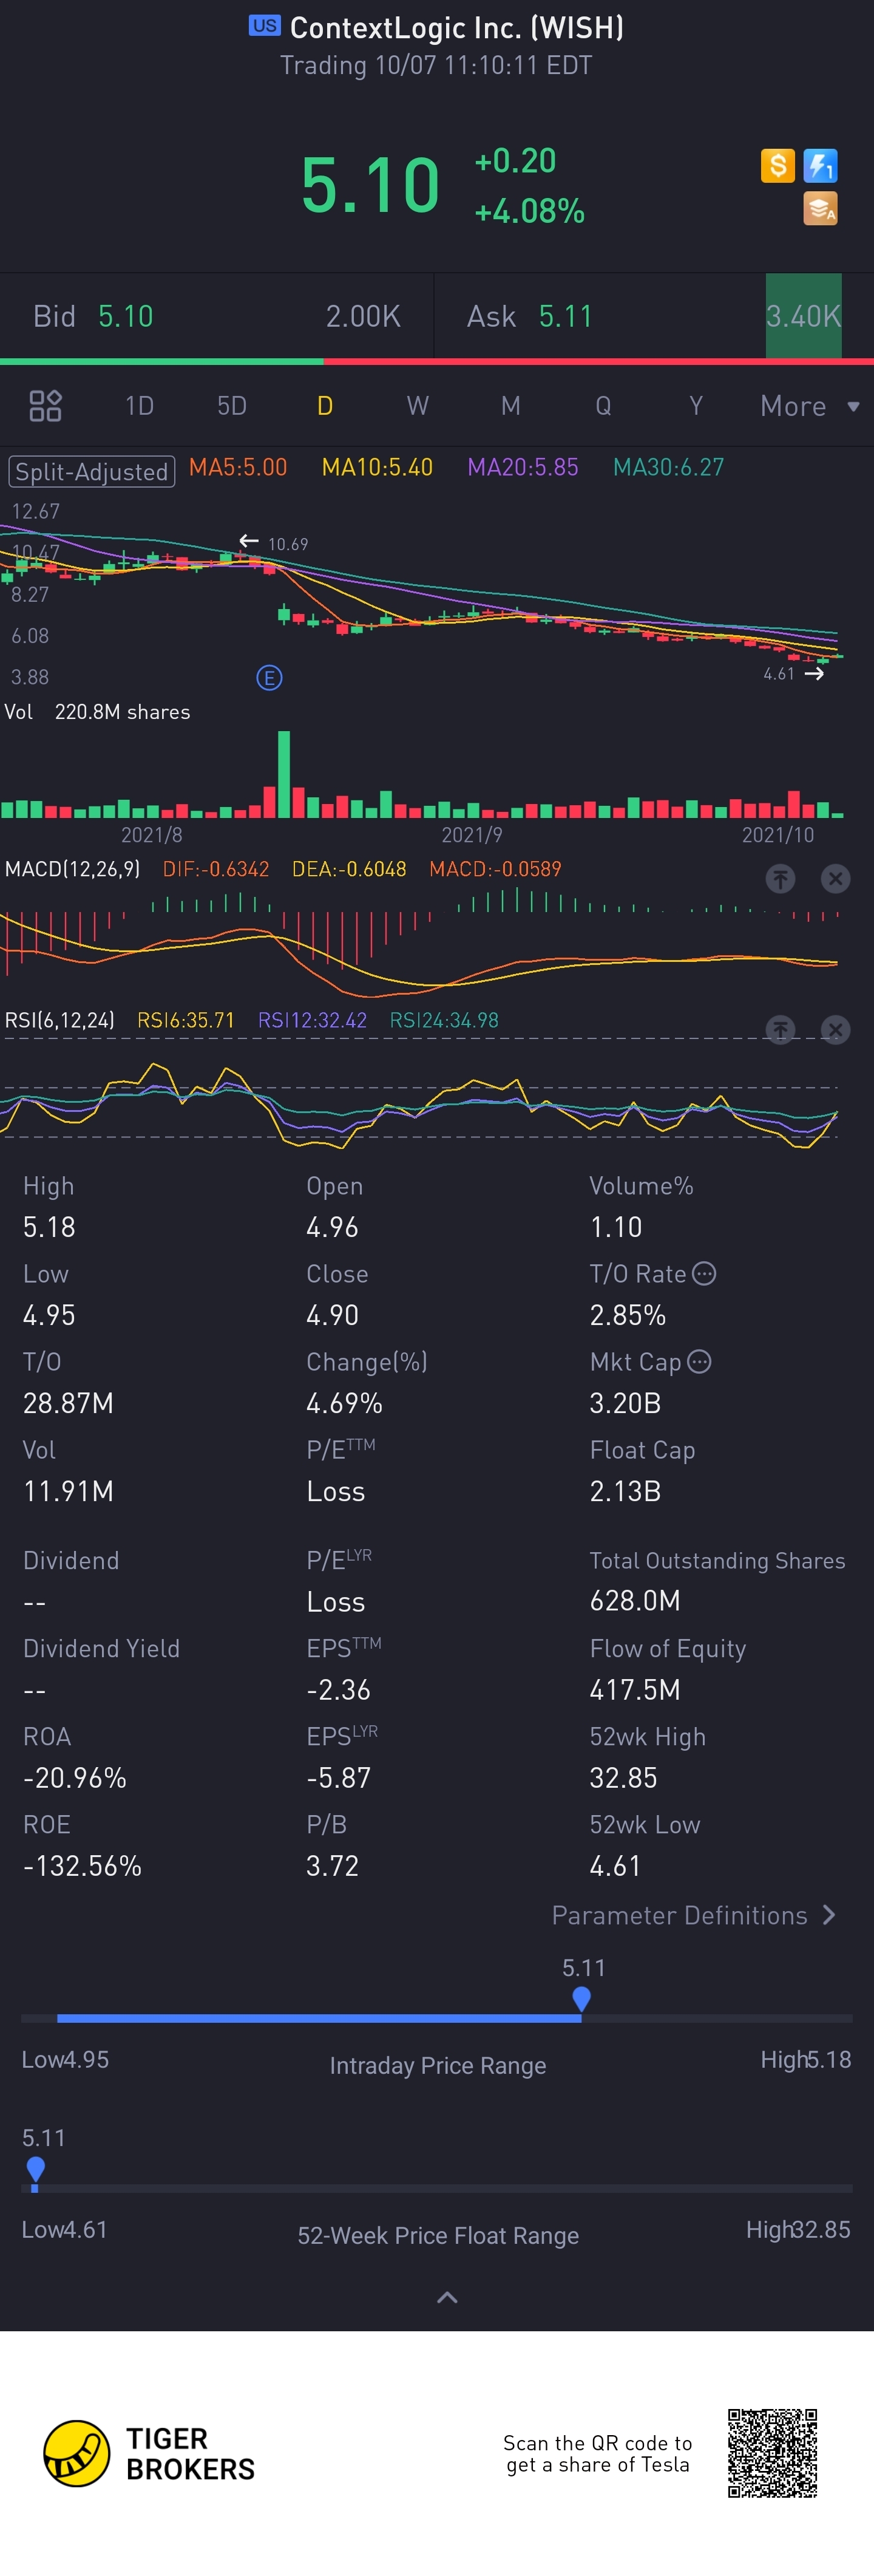The image size is (874, 2576).
Task: Tap the orange dollar sign icon
Action: coord(777,165)
